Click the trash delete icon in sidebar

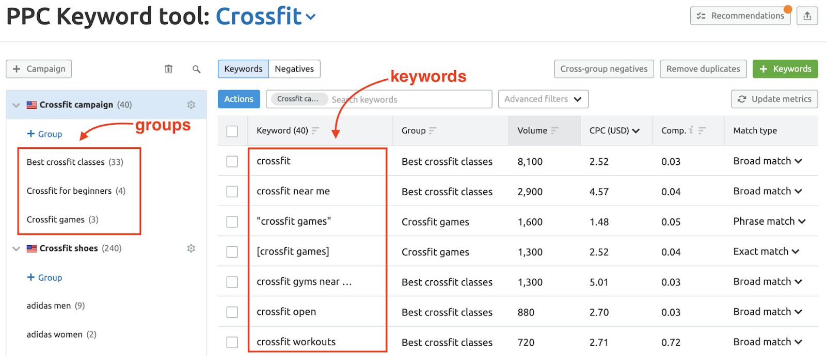point(168,69)
